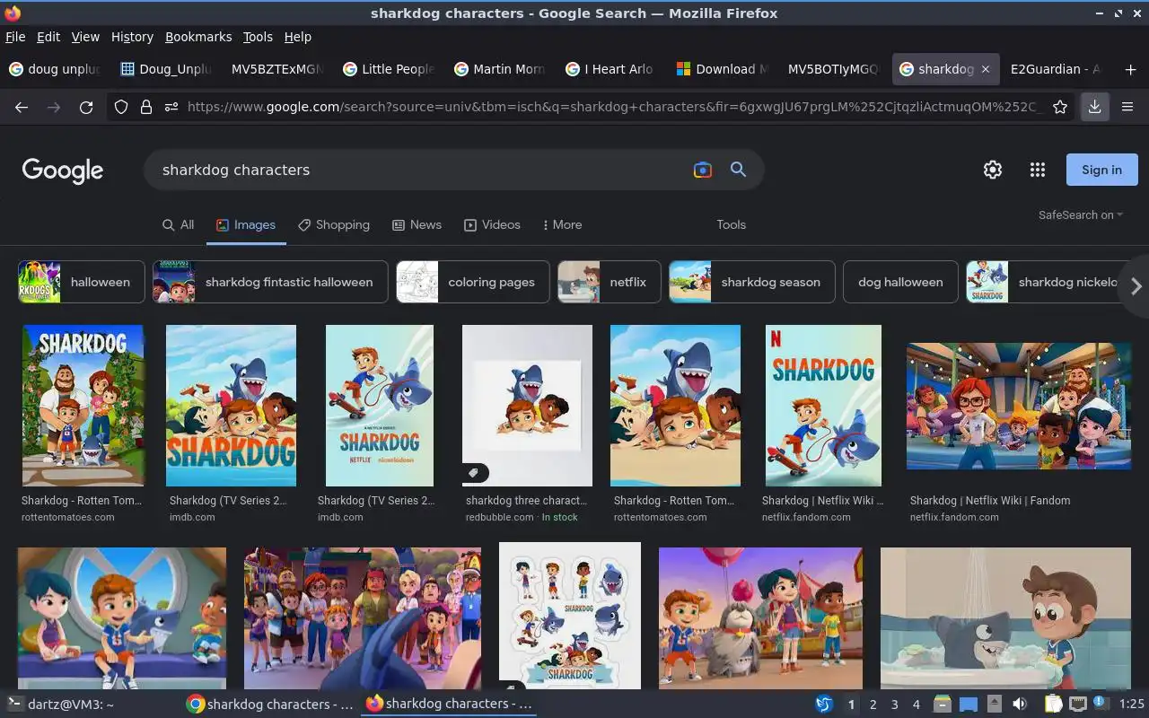Open Firefox tracking protection shield
This screenshot has height=718, width=1149.
pyautogui.click(x=121, y=107)
